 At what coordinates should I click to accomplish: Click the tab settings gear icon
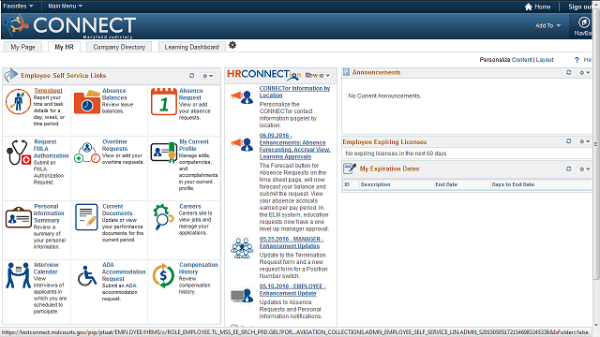(232, 46)
